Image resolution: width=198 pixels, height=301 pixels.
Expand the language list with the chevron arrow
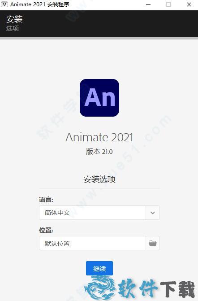pyautogui.click(x=153, y=213)
